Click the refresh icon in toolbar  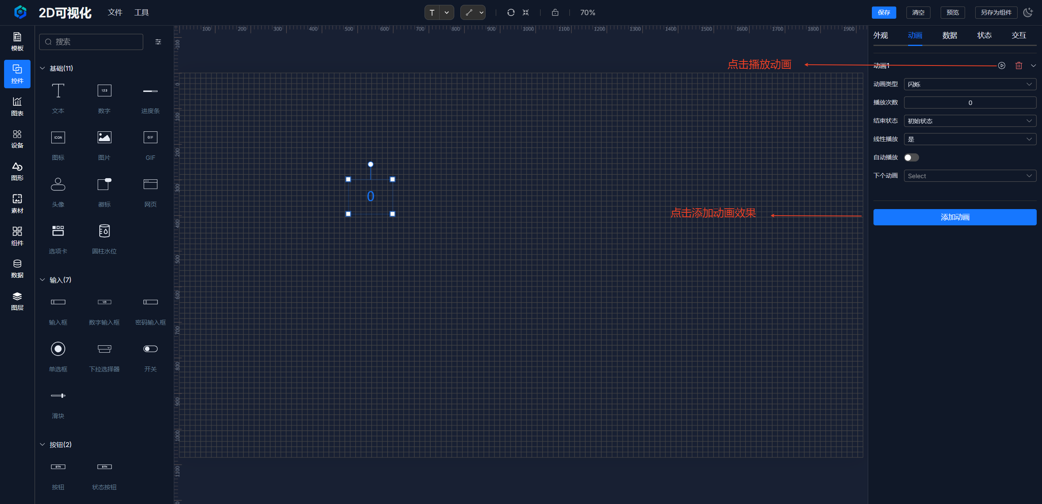coord(511,13)
